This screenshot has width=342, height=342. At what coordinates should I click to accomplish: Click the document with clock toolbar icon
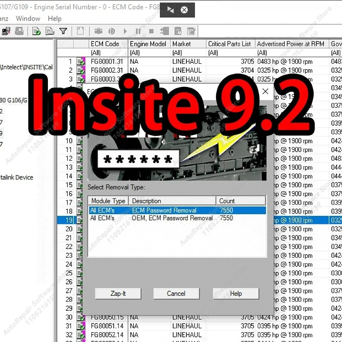pos(178,31)
